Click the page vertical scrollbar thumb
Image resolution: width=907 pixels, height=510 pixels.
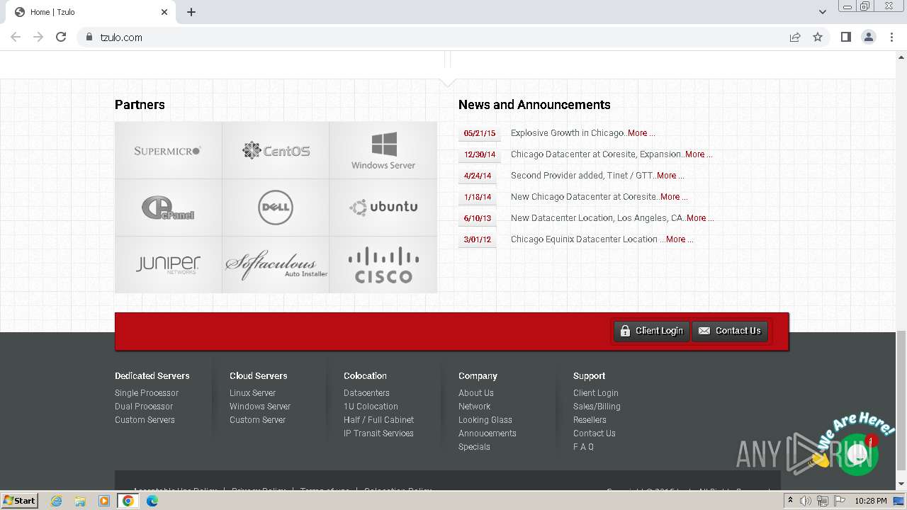point(901,400)
